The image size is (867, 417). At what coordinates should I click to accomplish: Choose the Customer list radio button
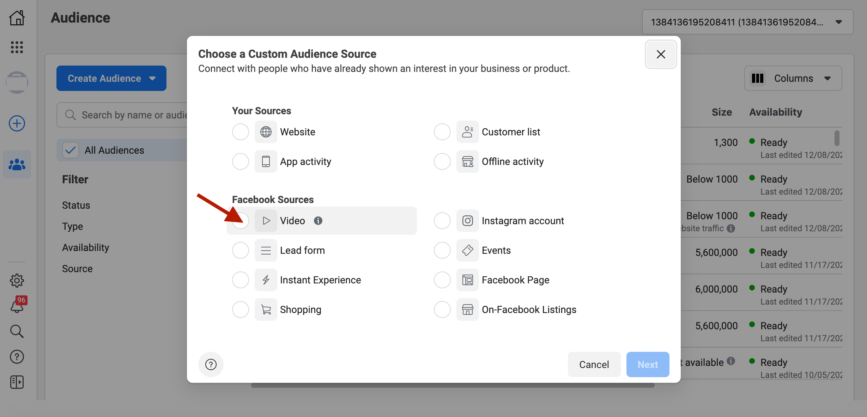(442, 132)
